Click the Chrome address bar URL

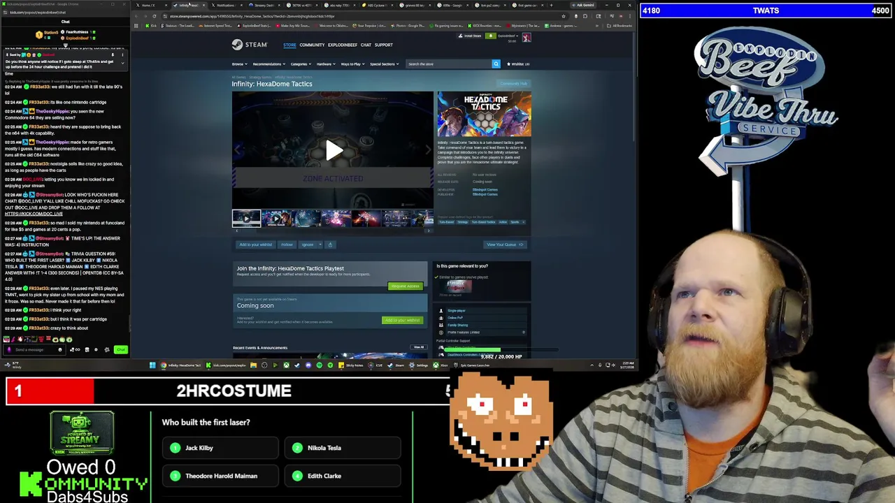[252, 16]
